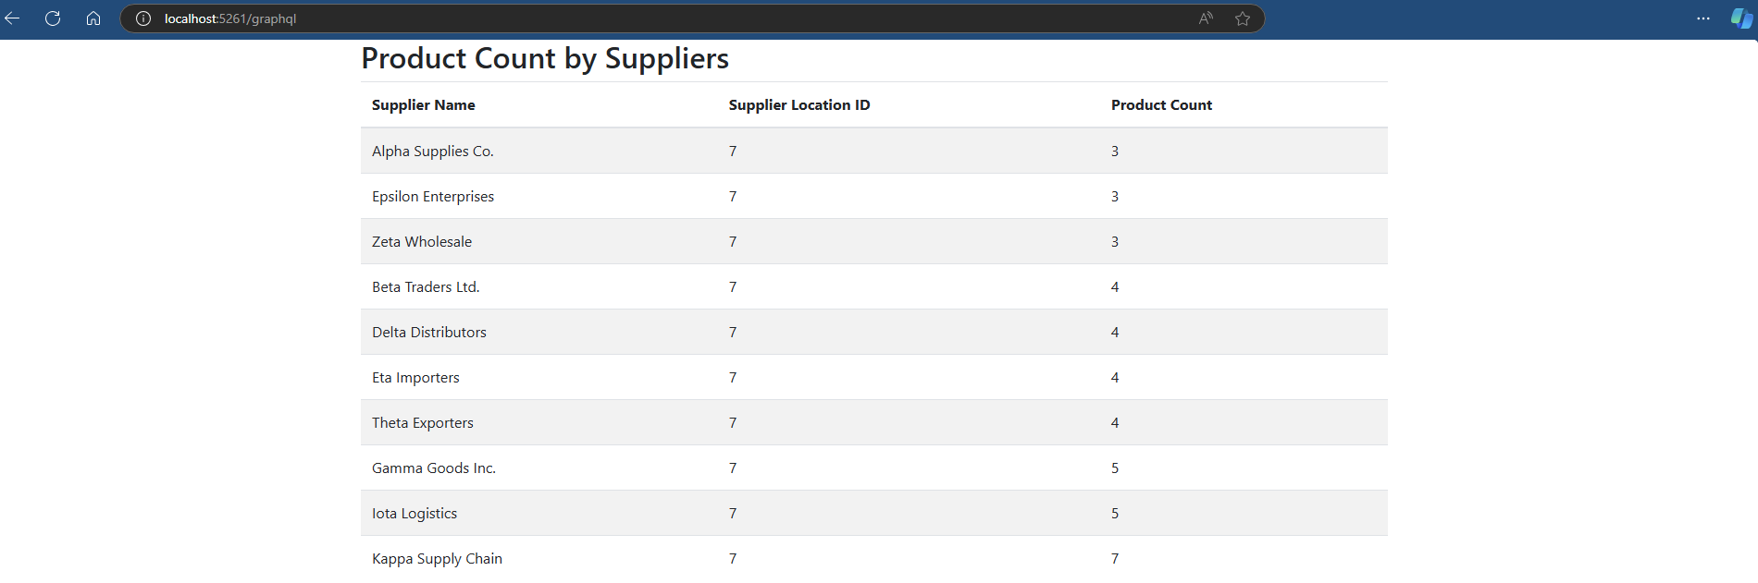Activate the Read Aloud icon

click(1205, 18)
